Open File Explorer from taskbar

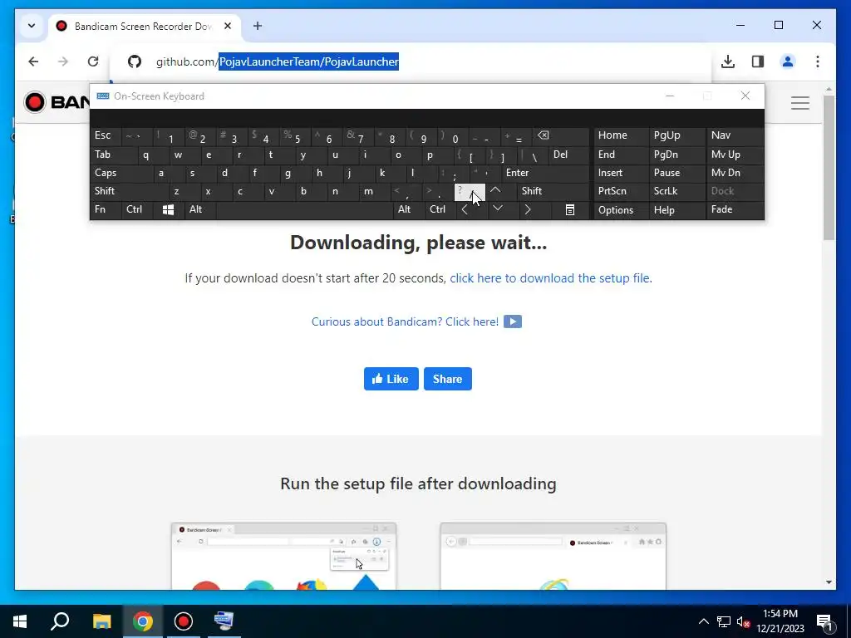[x=101, y=621]
